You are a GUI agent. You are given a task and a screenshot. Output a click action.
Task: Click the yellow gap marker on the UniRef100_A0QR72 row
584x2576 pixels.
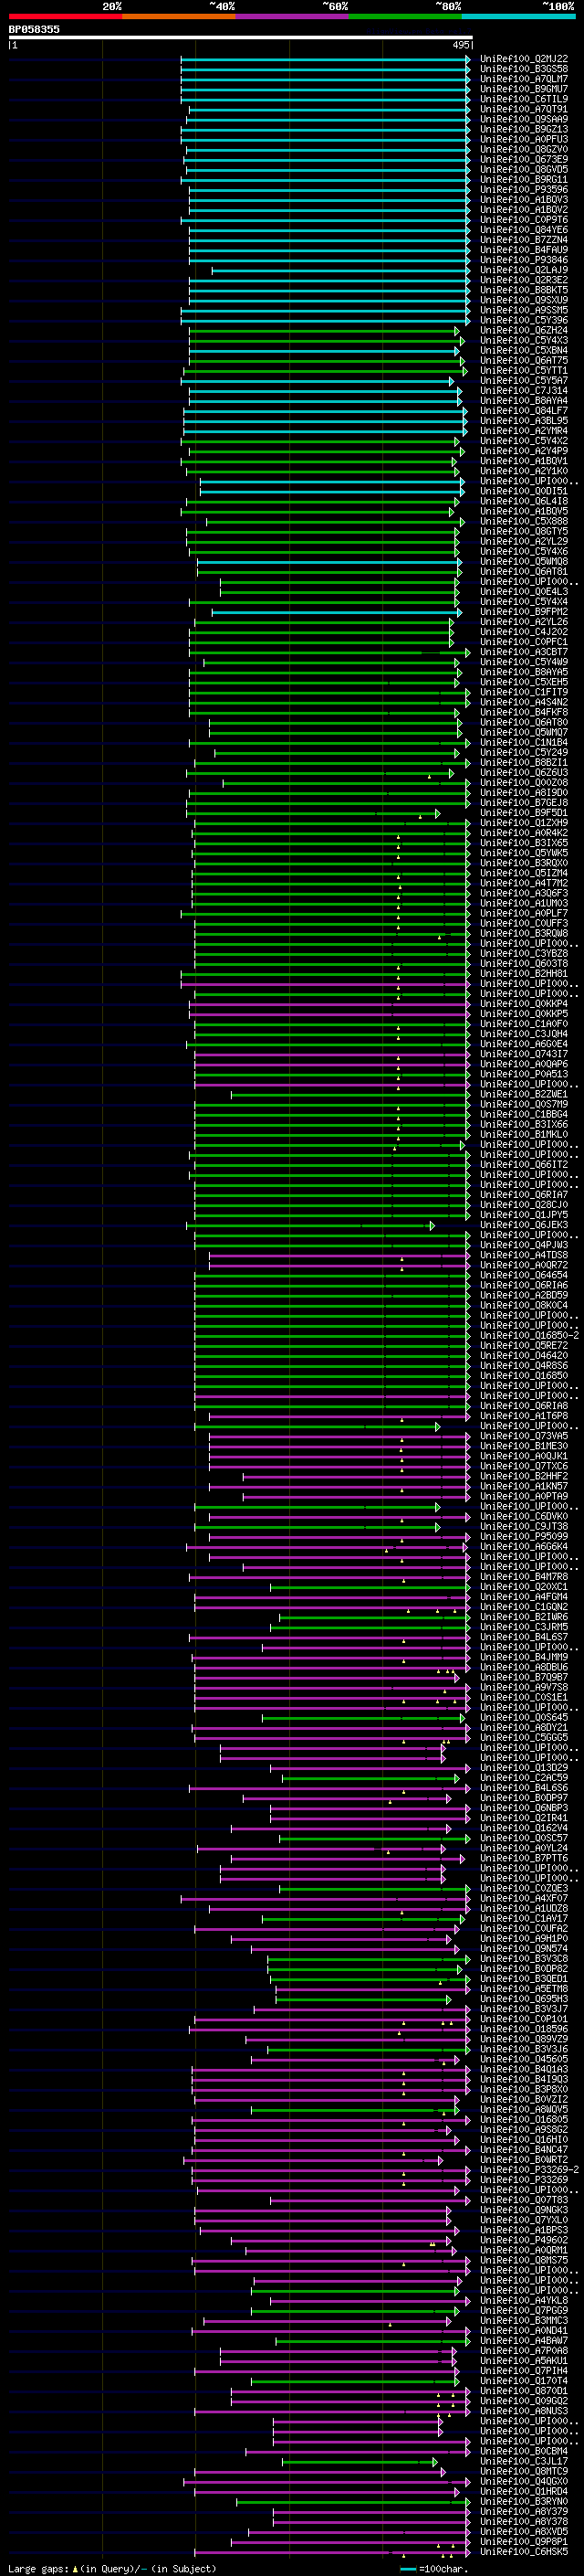point(402,1268)
